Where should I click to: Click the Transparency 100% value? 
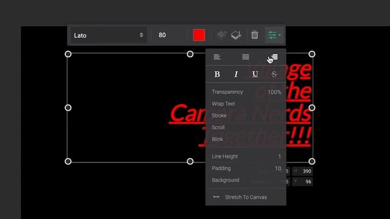[x=274, y=92]
